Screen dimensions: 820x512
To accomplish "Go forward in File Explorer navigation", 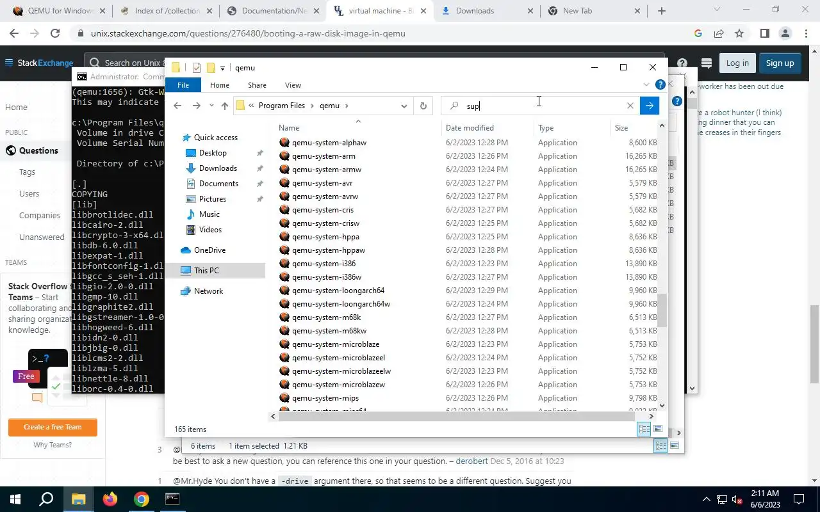I will tap(197, 106).
